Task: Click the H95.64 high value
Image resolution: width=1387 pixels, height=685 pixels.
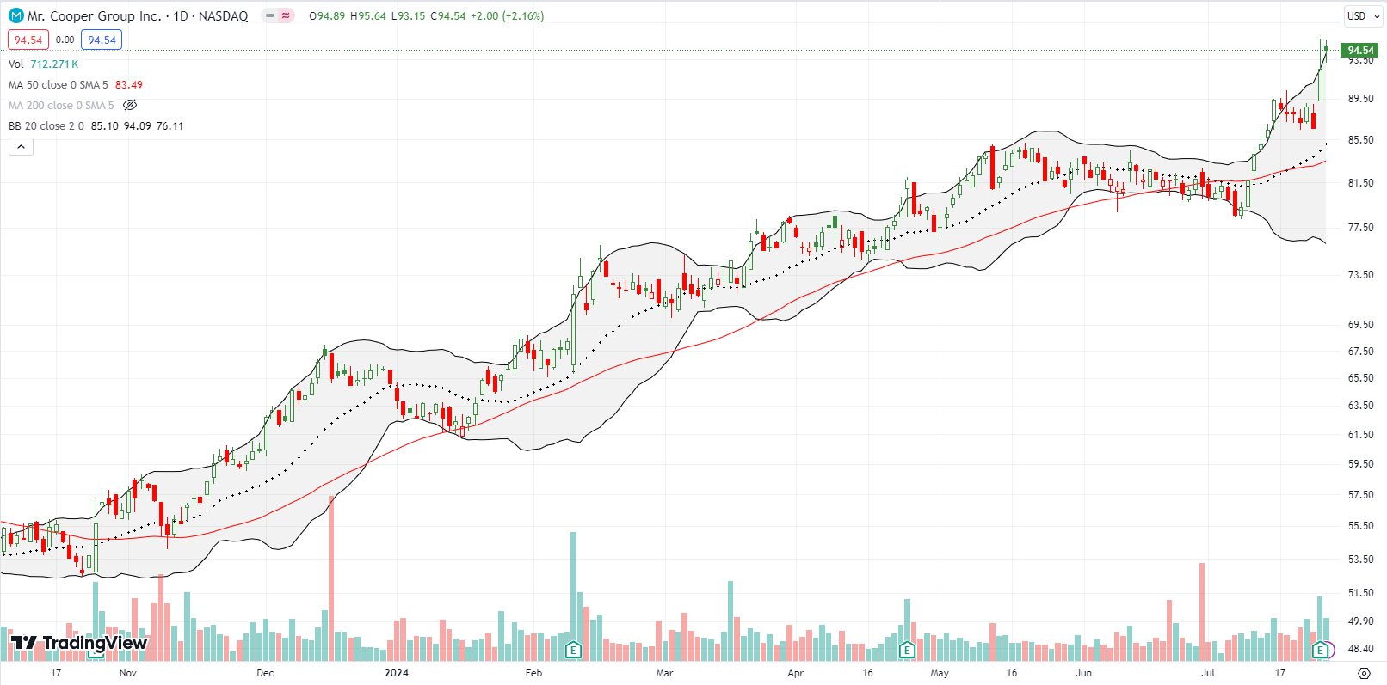Action: coord(368,15)
